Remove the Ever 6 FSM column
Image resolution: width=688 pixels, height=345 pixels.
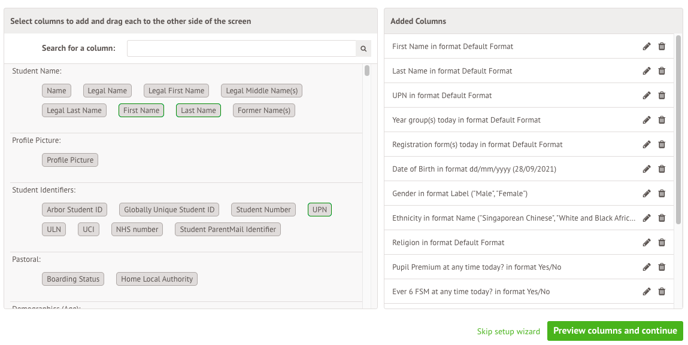(662, 292)
